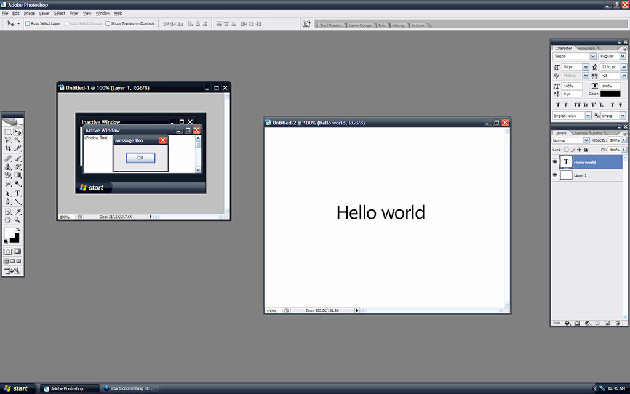Click the font size 50 pt field
The image size is (630, 394).
pyautogui.click(x=571, y=66)
